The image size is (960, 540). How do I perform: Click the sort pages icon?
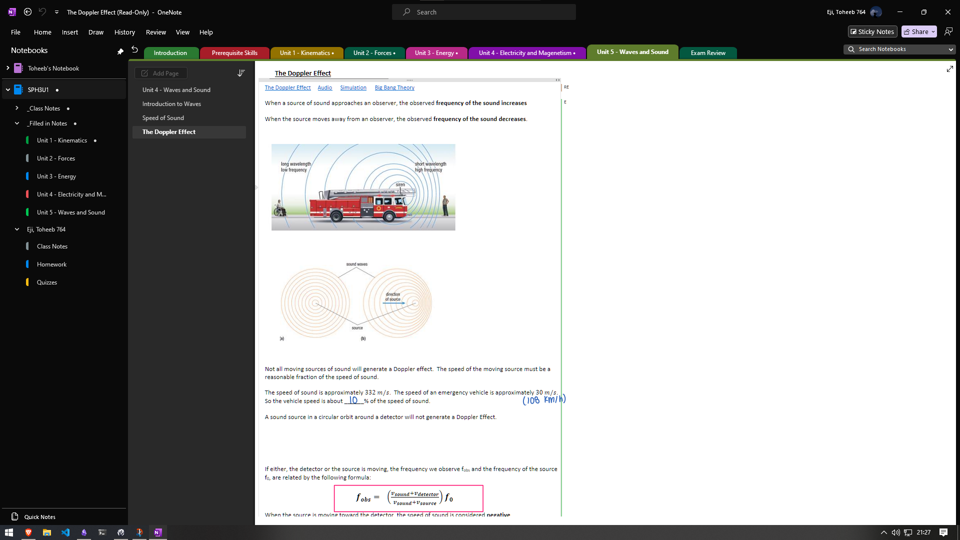coord(241,73)
